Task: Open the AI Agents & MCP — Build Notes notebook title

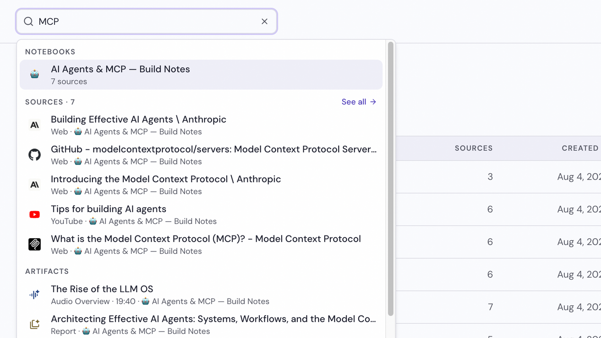Action: pos(120,69)
